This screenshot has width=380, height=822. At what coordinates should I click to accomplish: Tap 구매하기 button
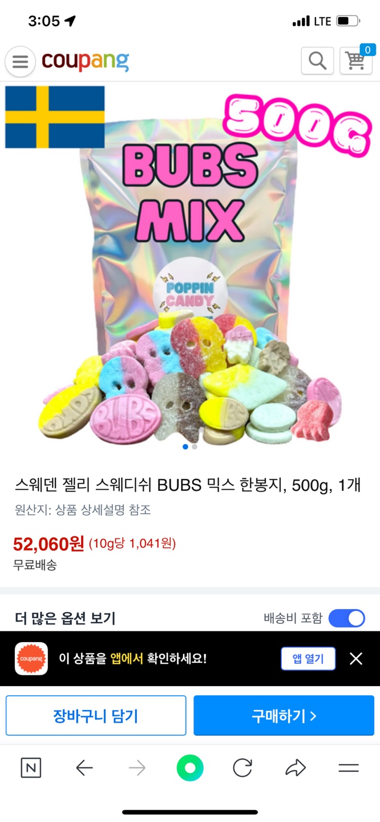[x=284, y=715]
